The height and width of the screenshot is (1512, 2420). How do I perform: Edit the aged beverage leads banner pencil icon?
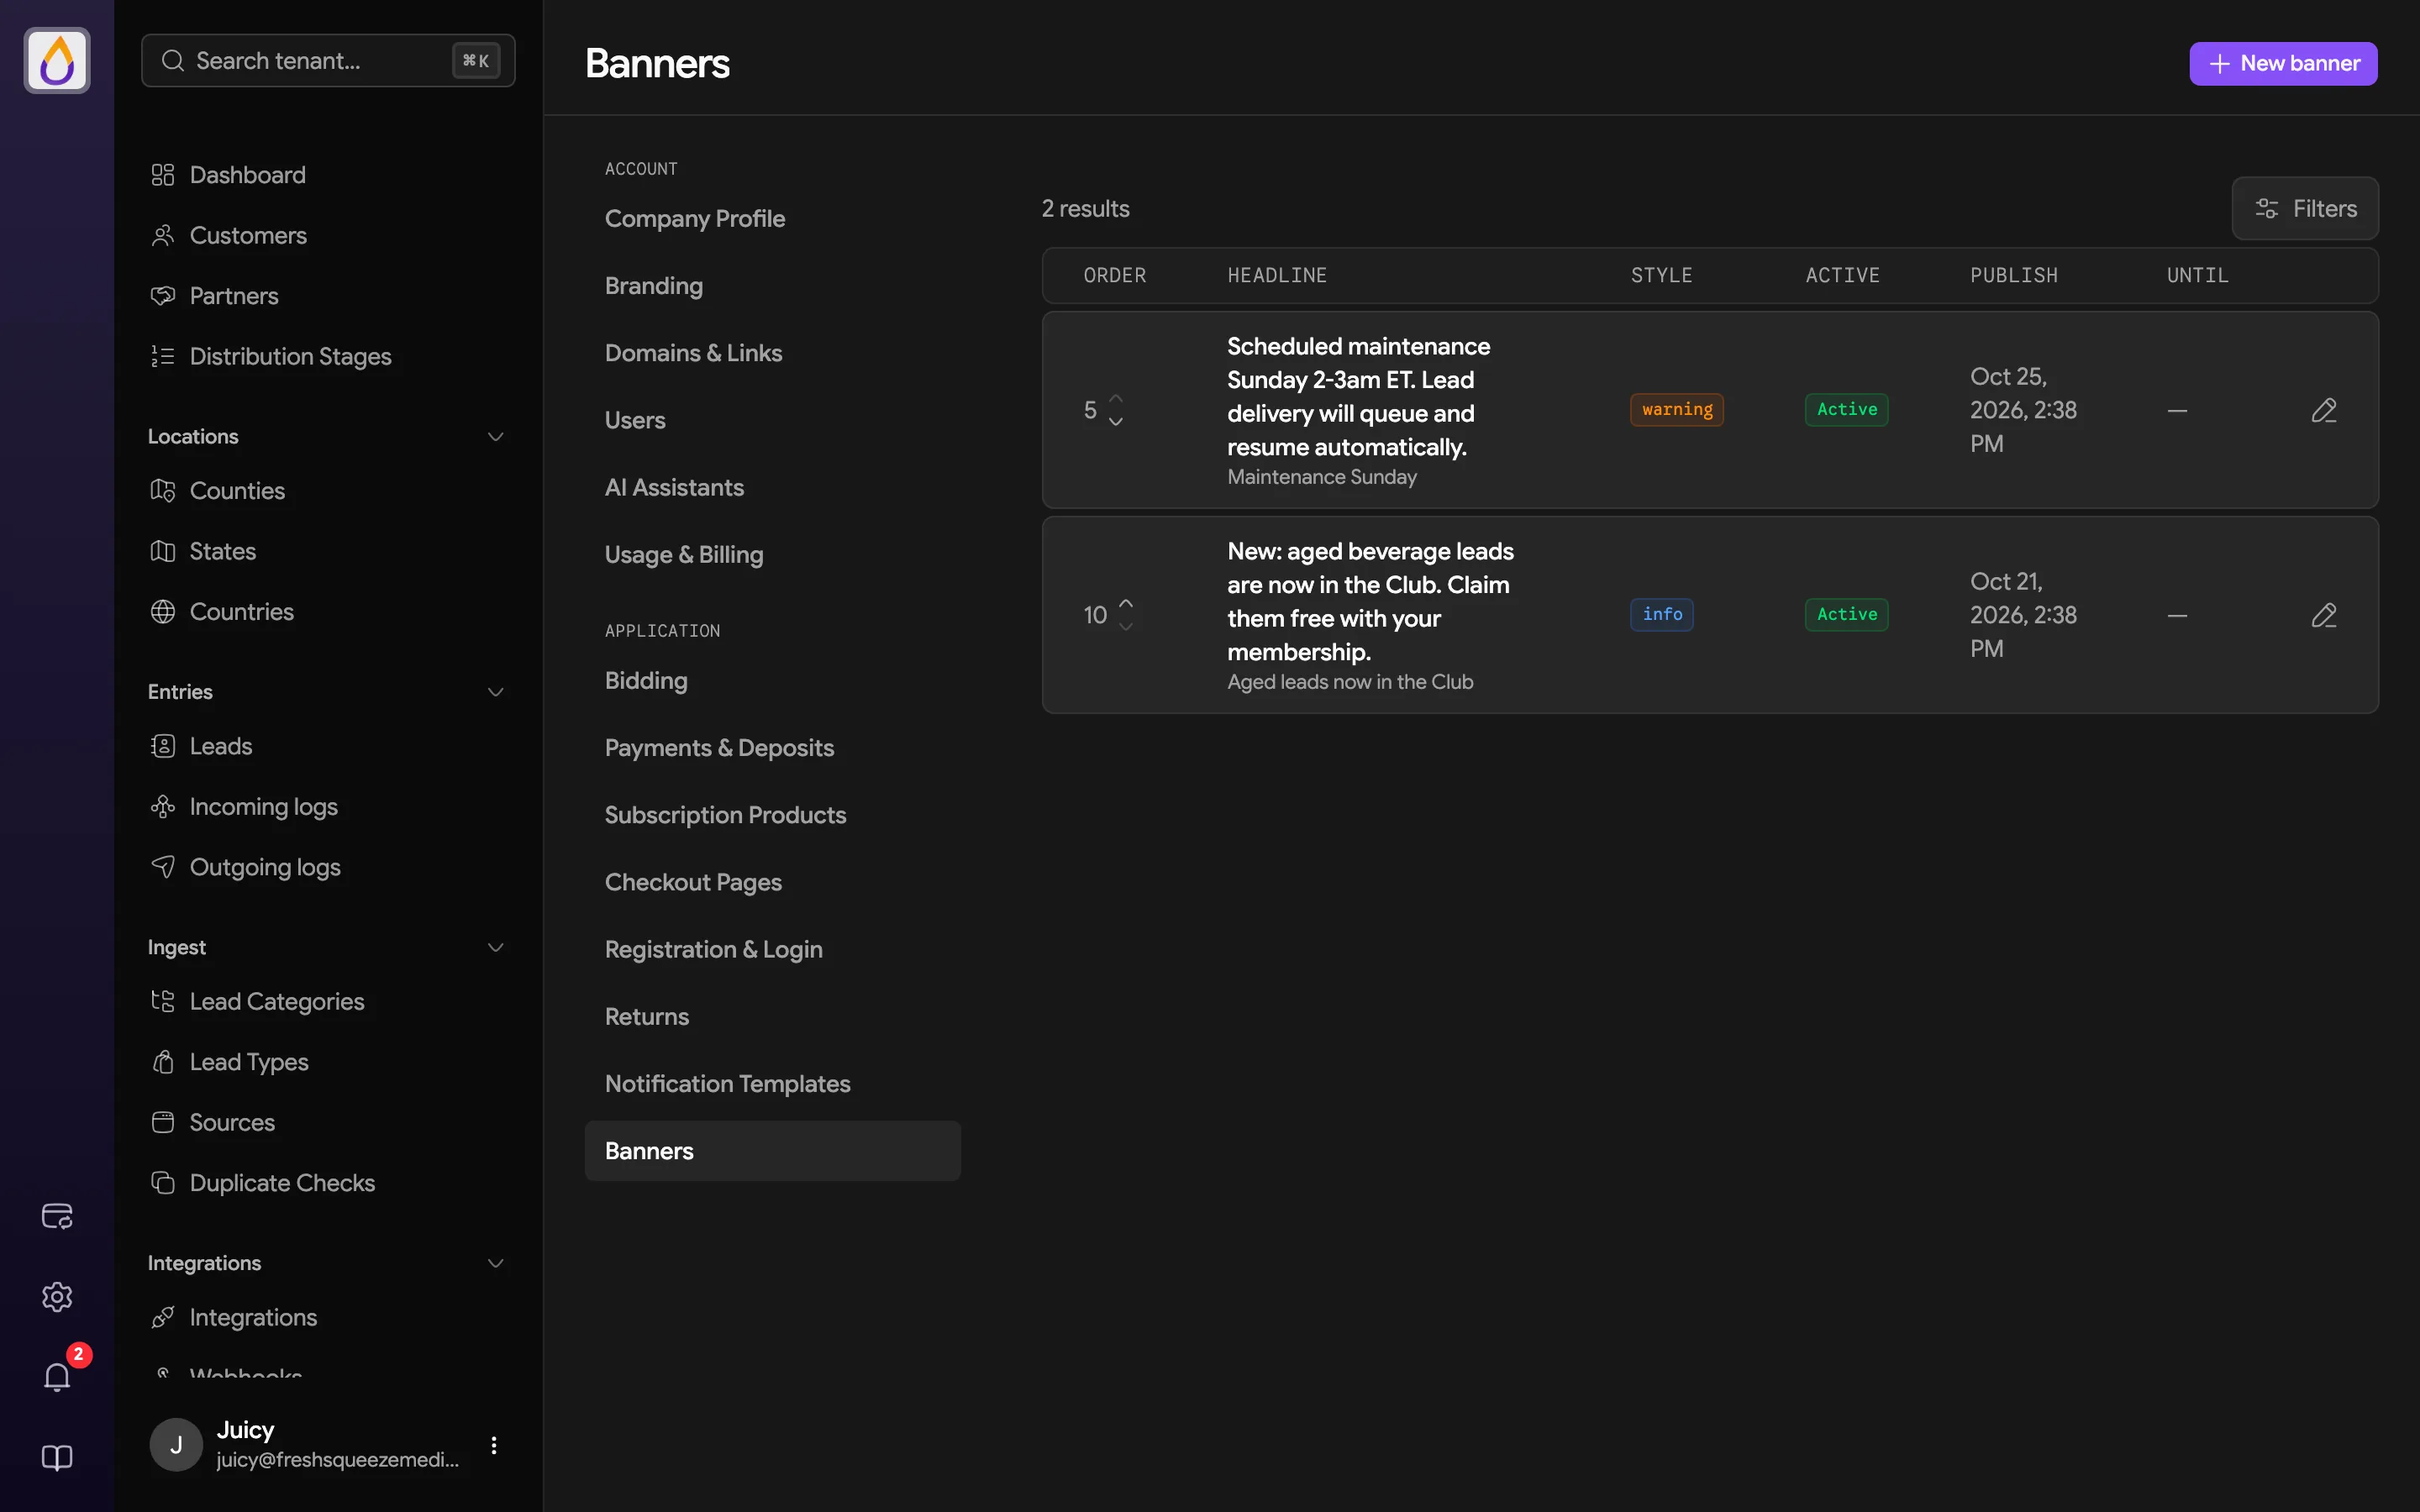point(2323,615)
